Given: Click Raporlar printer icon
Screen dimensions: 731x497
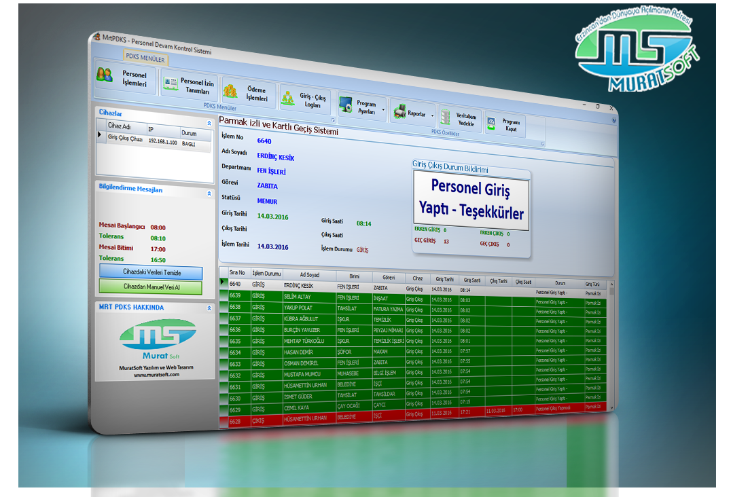Looking at the screenshot, I should pyautogui.click(x=399, y=111).
